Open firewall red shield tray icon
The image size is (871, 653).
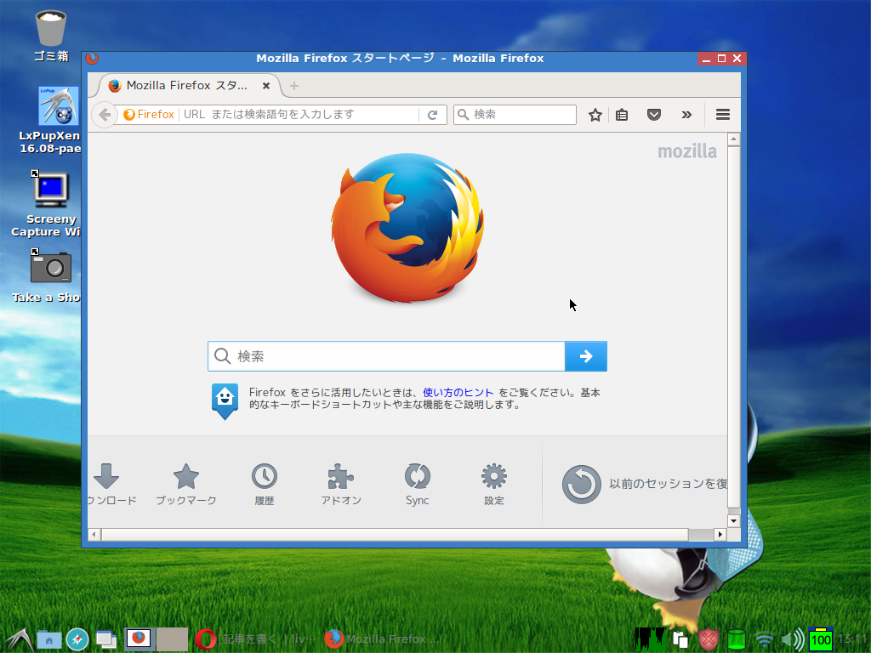[x=709, y=639]
